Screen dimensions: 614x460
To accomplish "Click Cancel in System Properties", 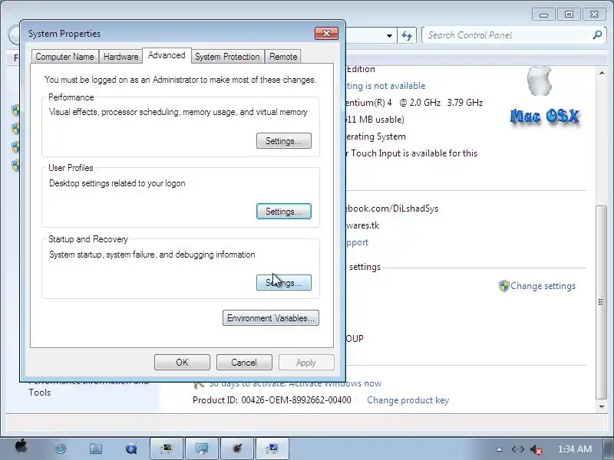I will pyautogui.click(x=244, y=362).
